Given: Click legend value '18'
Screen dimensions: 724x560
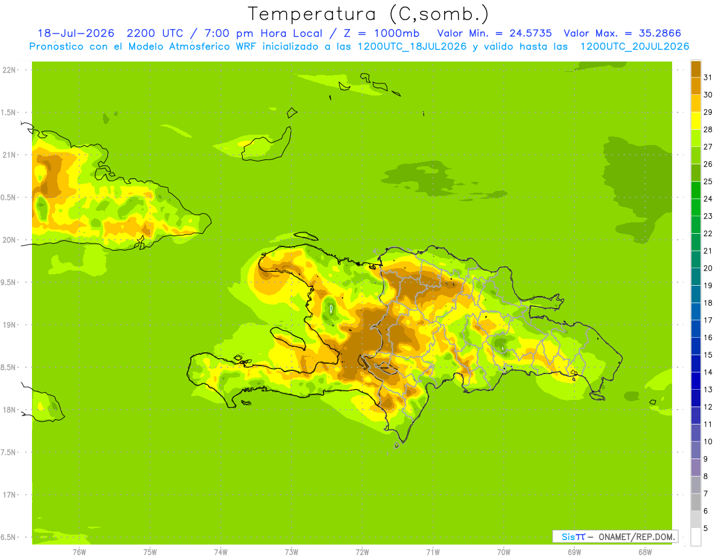Looking at the screenshot, I should tap(708, 303).
